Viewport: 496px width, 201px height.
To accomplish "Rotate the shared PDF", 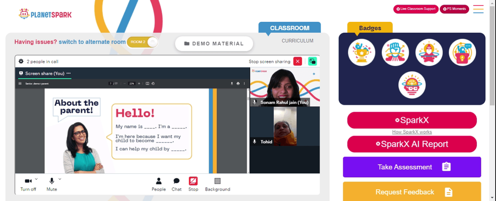I will [x=153, y=84].
